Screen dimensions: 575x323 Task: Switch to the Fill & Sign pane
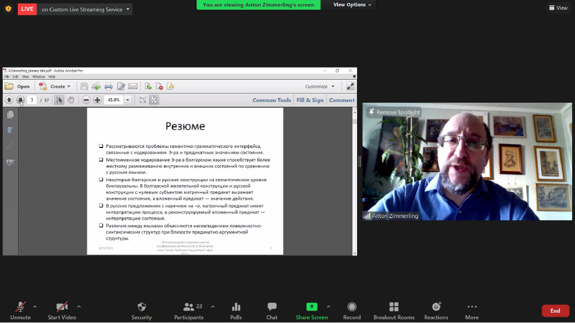coord(310,100)
